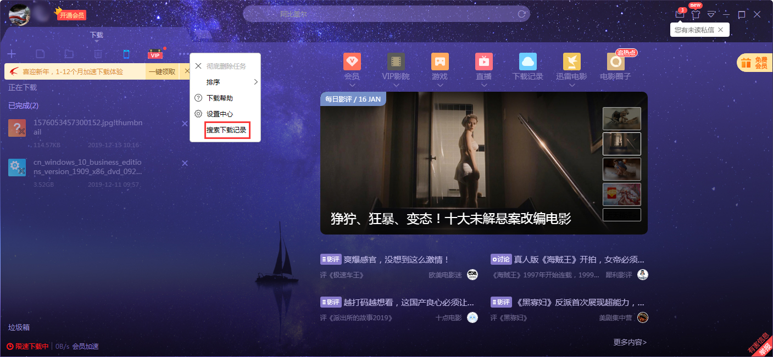Open the mobile phone connection icon
The height and width of the screenshot is (357, 773).
(x=126, y=54)
